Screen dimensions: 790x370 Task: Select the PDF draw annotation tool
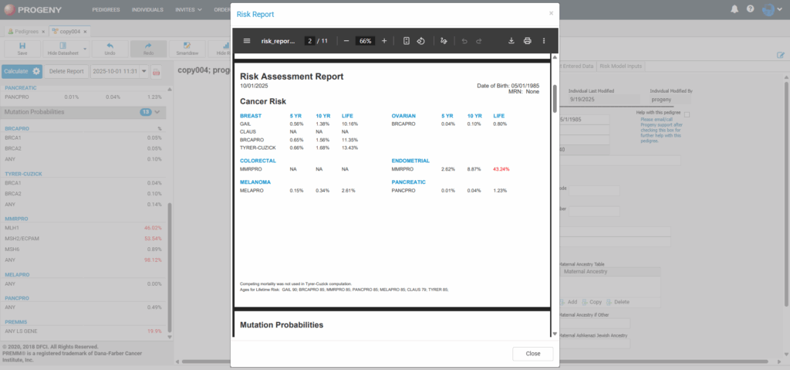(x=444, y=41)
